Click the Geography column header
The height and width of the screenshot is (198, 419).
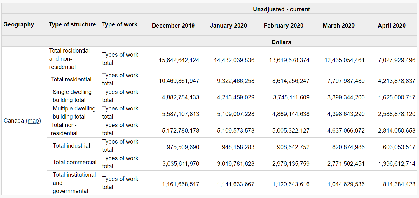point(19,24)
